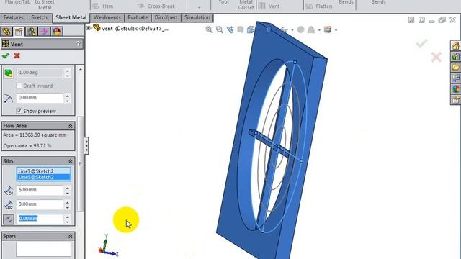Open the View Settings dropdown arrow
The width and height of the screenshot is (461, 259).
[336, 30]
